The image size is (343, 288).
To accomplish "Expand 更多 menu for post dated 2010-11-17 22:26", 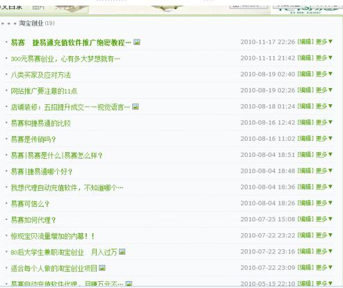I will pyautogui.click(x=324, y=42).
